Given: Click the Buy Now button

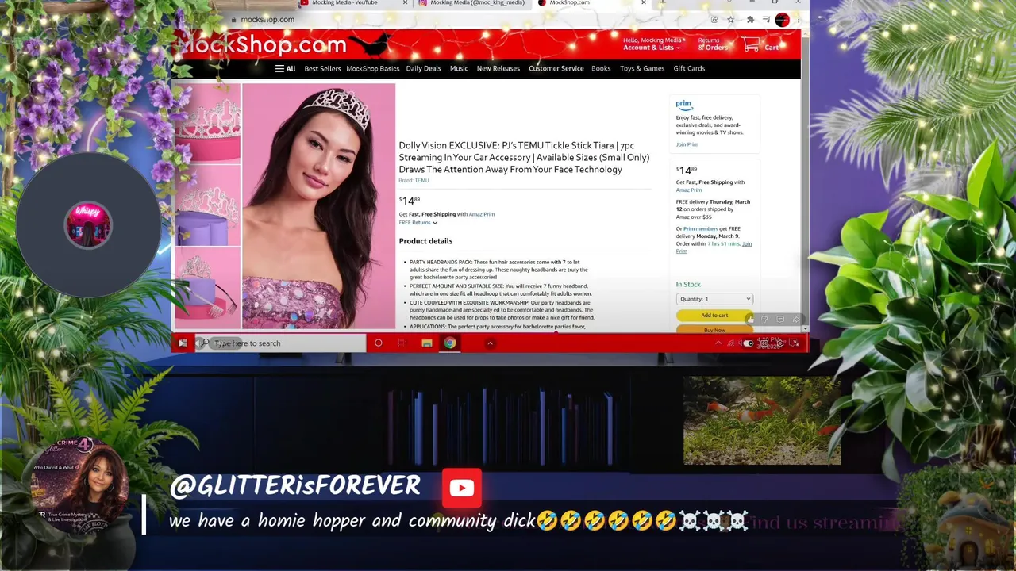Looking at the screenshot, I should pos(714,330).
